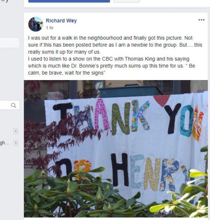Click the magnifier search icon in sidebar

(x=13, y=105)
